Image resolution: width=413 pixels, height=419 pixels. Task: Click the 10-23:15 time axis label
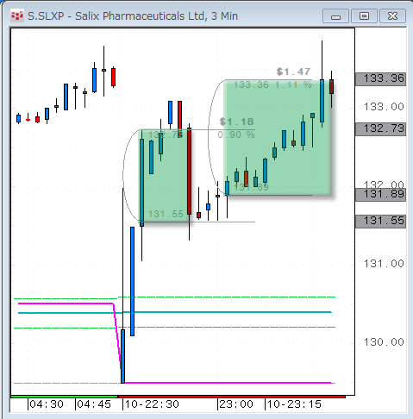click(x=294, y=404)
